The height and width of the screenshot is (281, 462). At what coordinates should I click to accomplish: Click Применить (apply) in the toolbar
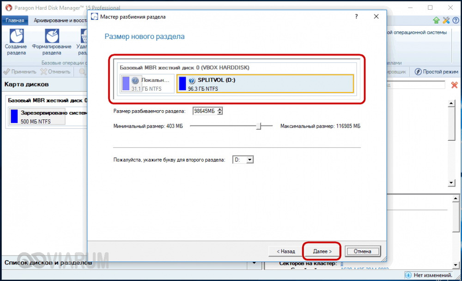[x=19, y=72]
